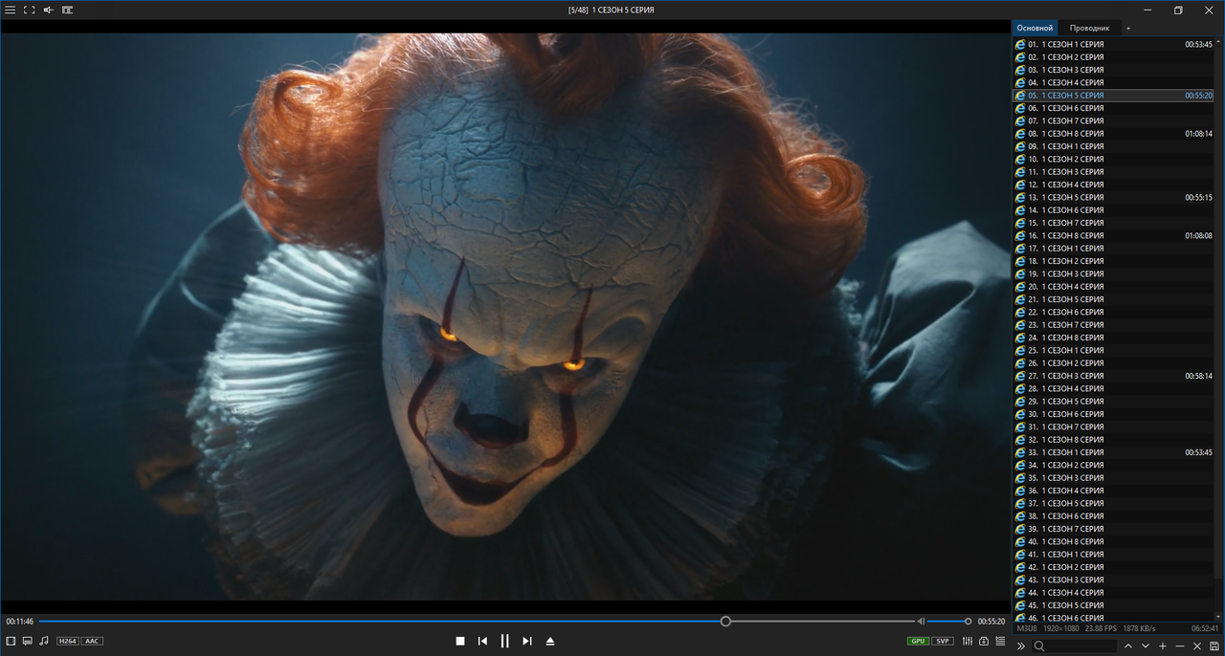This screenshot has height=656, width=1225.
Task: Click the M3U8 format label in status bar
Action: pos(1027,628)
